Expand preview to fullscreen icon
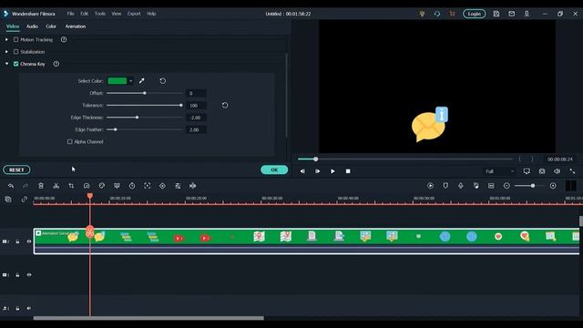Image resolution: width=583 pixels, height=328 pixels. click(572, 171)
